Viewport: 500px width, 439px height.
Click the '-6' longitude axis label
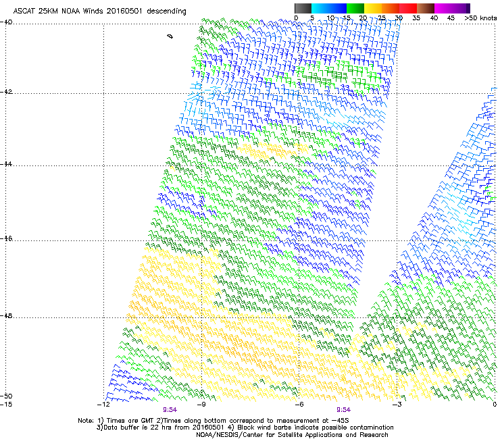[x=299, y=405]
